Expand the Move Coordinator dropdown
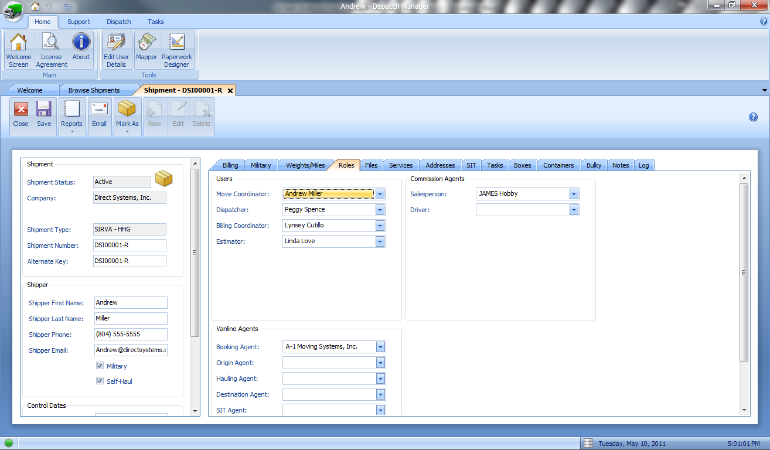Image resolution: width=770 pixels, height=450 pixels. pos(380,194)
